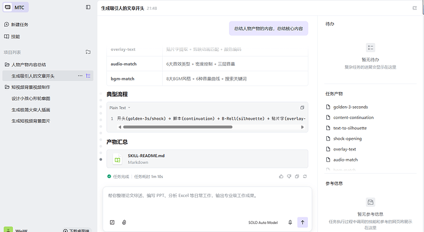424x232 pixels.
Task: Open the SKILL-README.md file card
Action: coord(208,159)
